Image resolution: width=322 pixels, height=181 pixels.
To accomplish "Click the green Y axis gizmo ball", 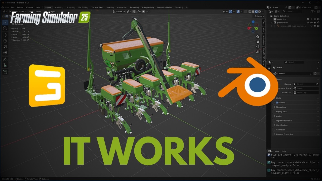I will coord(256,28).
